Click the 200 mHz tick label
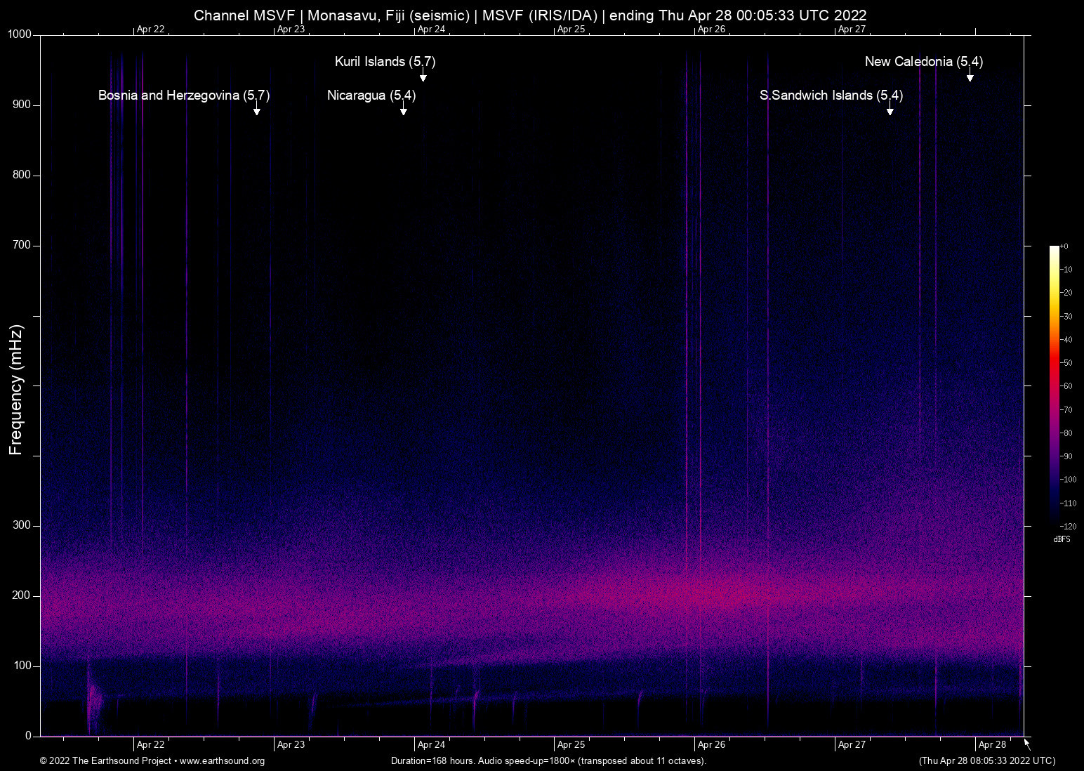 [x=22, y=595]
